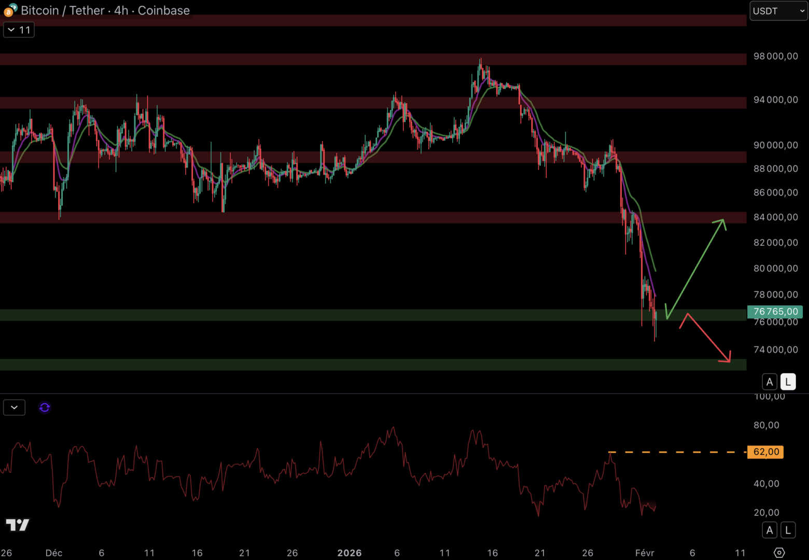Click the orange 62,00 level label

tap(765, 452)
